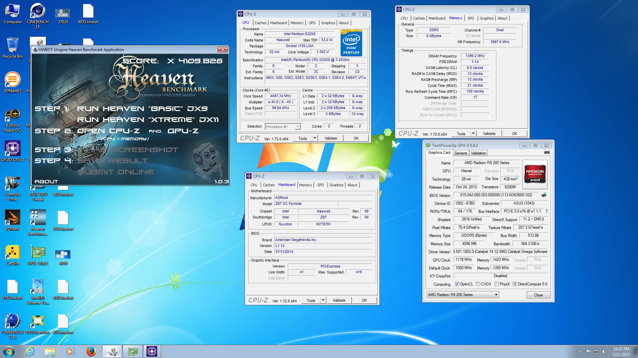Click the Bus Interface question mark

coord(546,211)
